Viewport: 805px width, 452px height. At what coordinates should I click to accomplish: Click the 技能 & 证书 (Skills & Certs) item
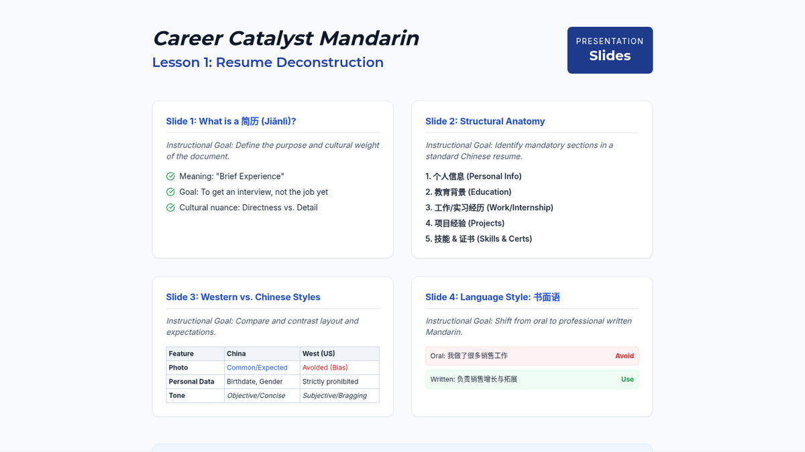pos(478,239)
